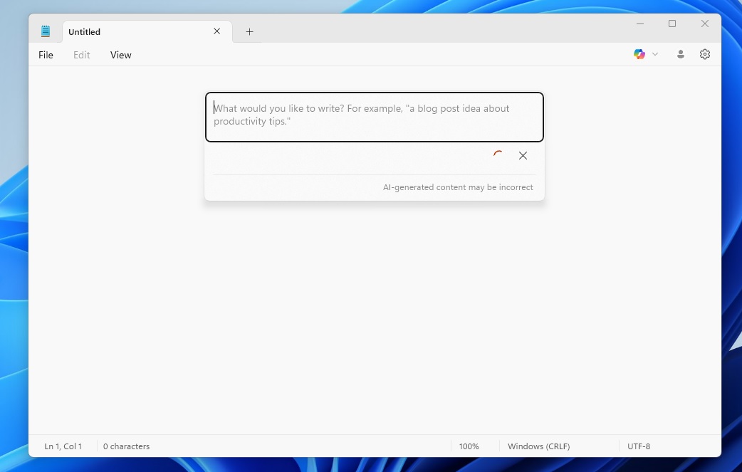
Task: Click the Windows (CRLF) line-ending indicator
Action: 538,446
